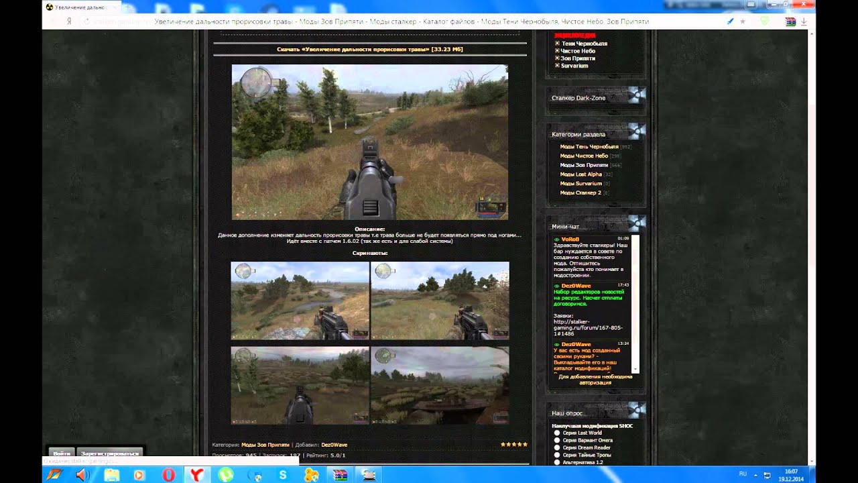The image size is (858, 483).
Task: Select poll option 'Альтернатива 1.2'
Action: coord(557,462)
